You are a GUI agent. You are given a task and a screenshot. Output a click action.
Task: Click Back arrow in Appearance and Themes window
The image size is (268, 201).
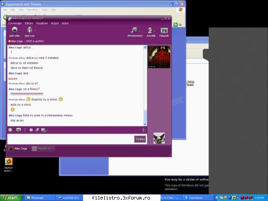pos(5,17)
